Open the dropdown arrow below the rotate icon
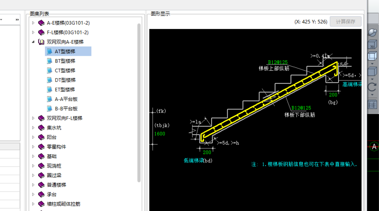Viewport: 379px width, 211px height. point(372,95)
